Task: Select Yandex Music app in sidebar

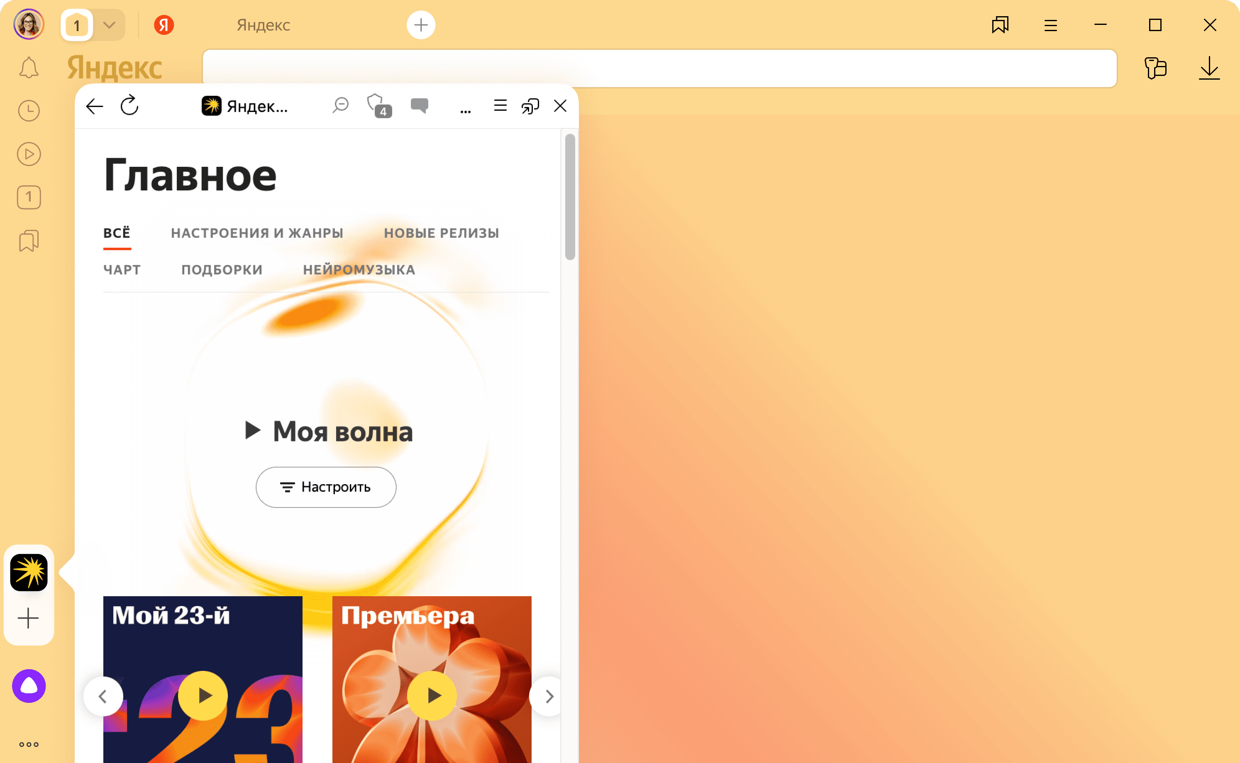Action: pyautogui.click(x=29, y=572)
